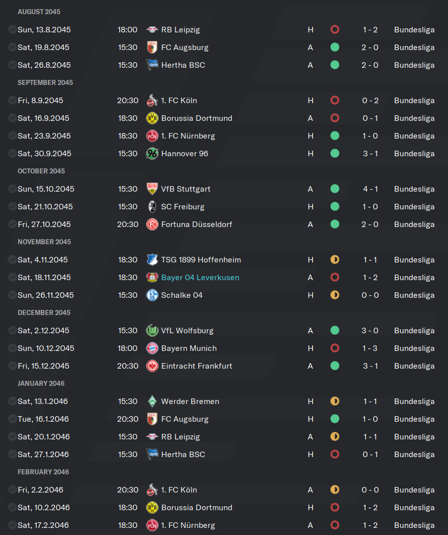Click the FC Augsburg crest on 19.8.2045
Viewport: 448px width, 535px height.
click(152, 48)
